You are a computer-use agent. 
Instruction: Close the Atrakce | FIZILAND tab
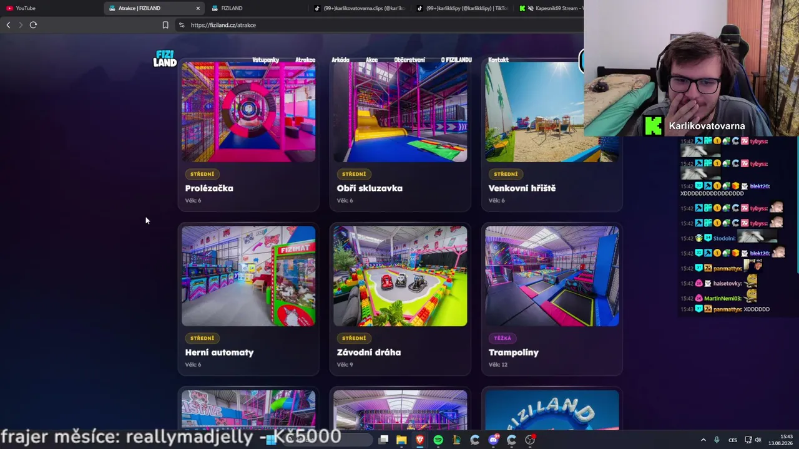tap(198, 8)
